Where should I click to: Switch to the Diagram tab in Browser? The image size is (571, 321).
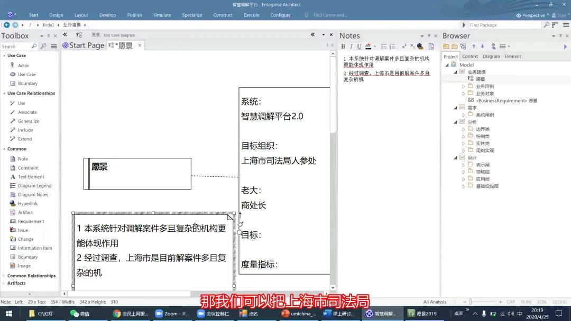click(x=491, y=56)
